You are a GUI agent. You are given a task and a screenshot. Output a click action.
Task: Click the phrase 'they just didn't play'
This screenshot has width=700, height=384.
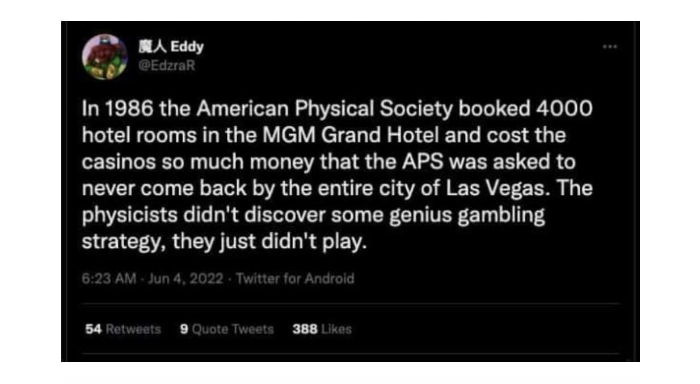click(x=270, y=242)
